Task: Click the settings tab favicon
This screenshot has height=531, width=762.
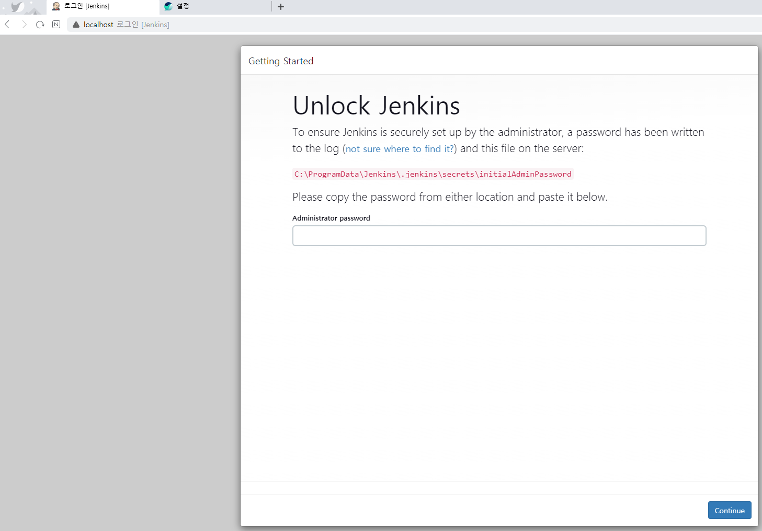Action: point(168,6)
